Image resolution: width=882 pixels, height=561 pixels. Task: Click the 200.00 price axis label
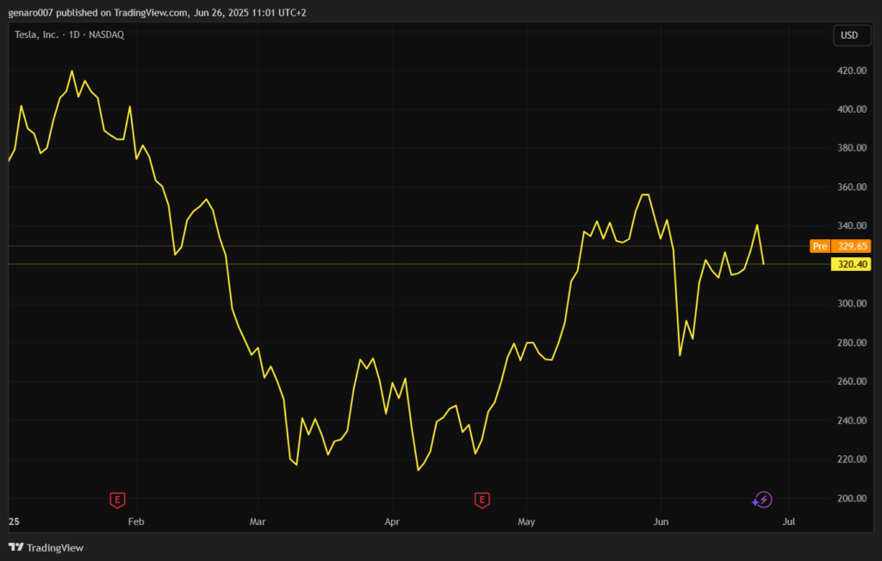(851, 499)
